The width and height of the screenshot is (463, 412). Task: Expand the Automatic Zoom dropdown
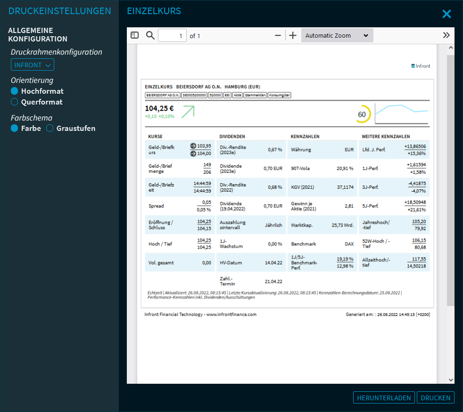pos(337,35)
